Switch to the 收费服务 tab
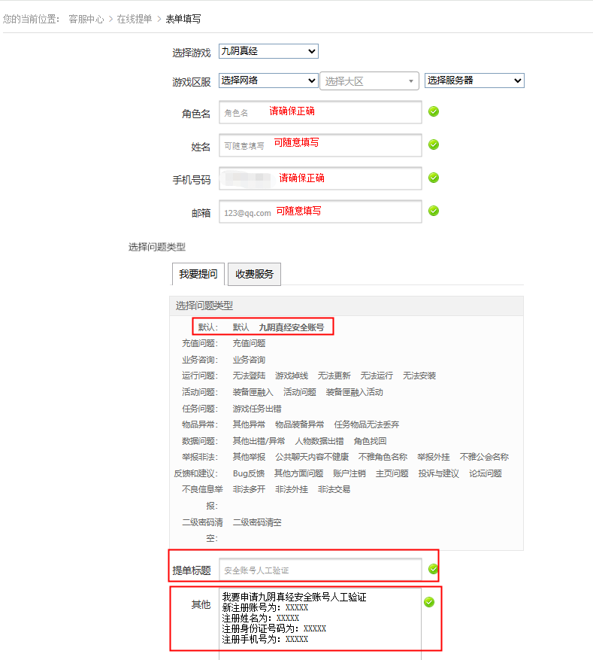This screenshot has height=660, width=593. tap(254, 274)
